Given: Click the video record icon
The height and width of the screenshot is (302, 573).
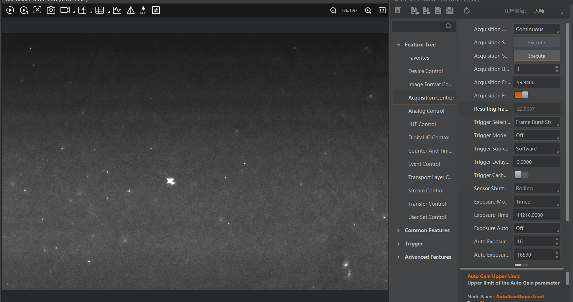Looking at the screenshot, I should point(65,10).
